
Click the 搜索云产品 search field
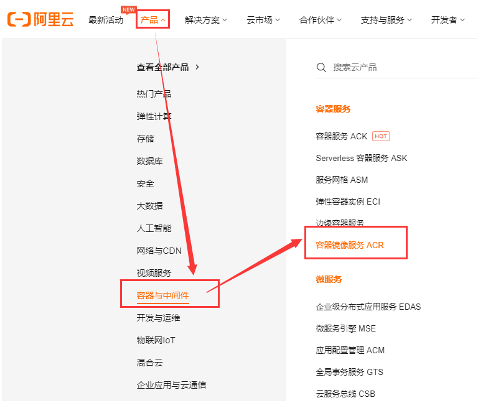(x=396, y=67)
